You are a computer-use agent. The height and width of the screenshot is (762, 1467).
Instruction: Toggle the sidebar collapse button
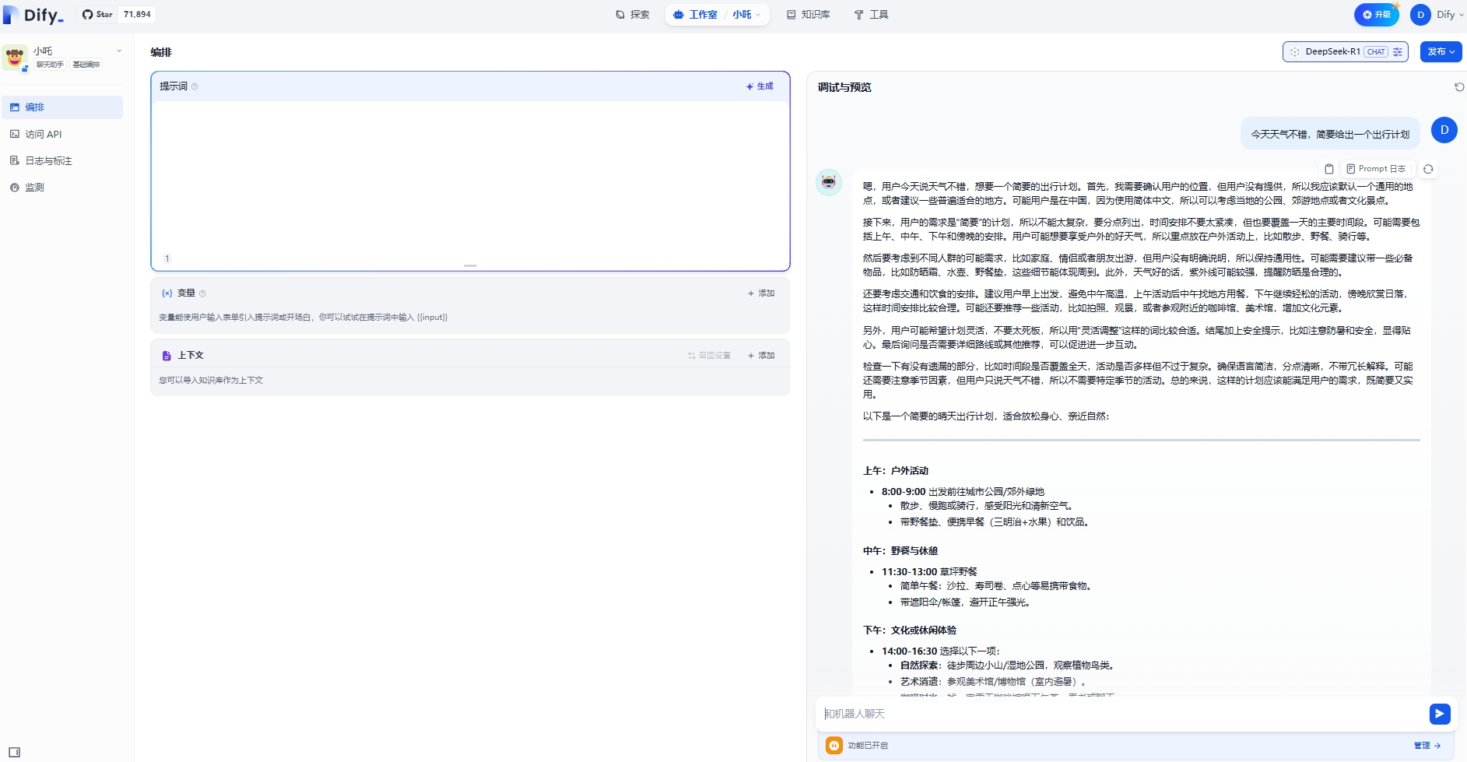click(14, 752)
